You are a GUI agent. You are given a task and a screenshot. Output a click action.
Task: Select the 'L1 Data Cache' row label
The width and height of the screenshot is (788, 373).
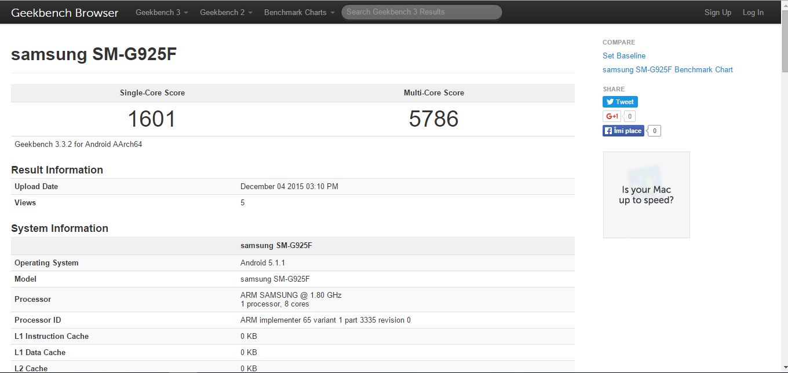[x=40, y=352]
